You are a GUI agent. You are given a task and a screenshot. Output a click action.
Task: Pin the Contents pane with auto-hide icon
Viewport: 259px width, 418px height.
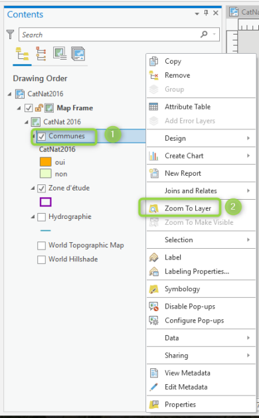point(206,13)
